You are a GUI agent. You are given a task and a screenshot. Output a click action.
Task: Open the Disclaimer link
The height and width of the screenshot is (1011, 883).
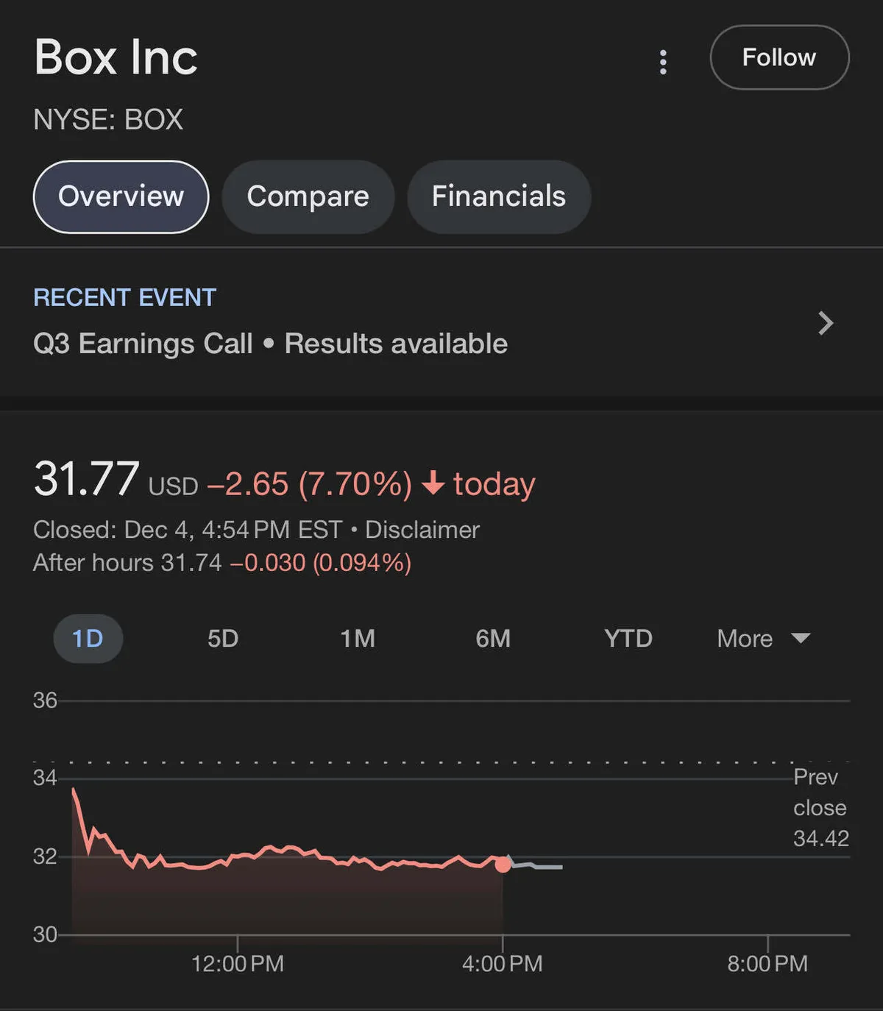422,530
